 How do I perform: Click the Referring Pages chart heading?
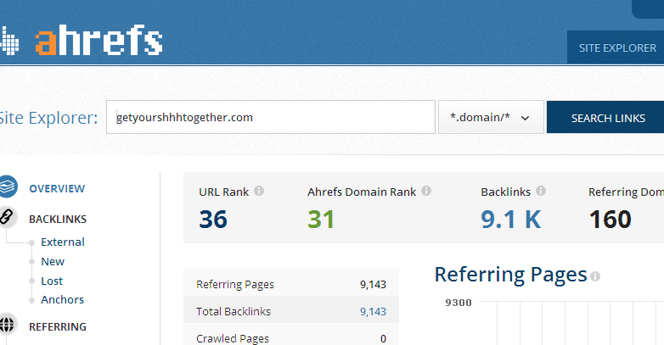510,275
